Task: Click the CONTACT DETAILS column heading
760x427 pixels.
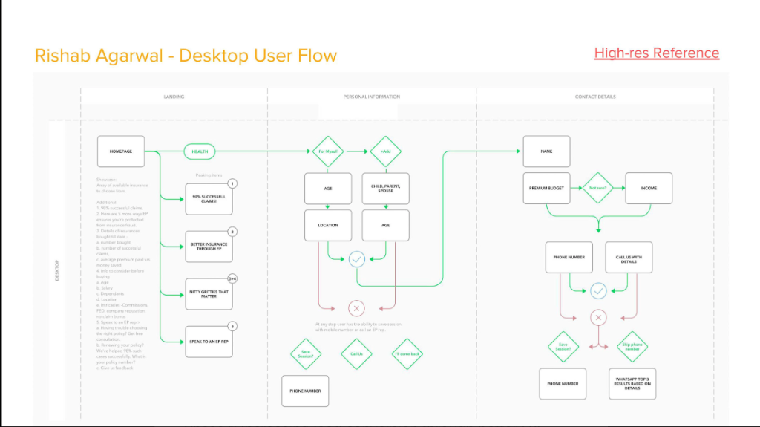Action: [x=595, y=97]
